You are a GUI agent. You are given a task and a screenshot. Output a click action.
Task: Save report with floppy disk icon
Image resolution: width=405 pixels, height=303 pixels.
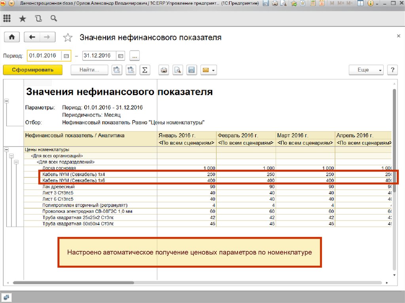(191, 70)
